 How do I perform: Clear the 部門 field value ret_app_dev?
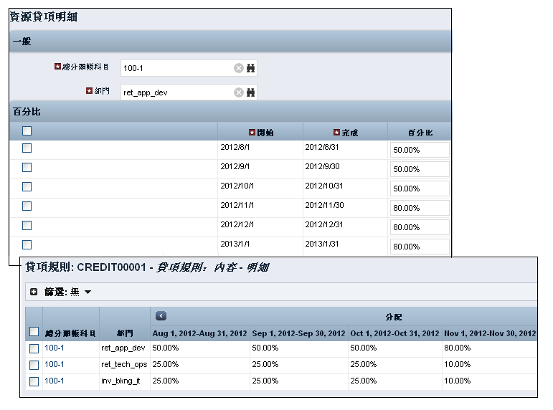coord(239,92)
